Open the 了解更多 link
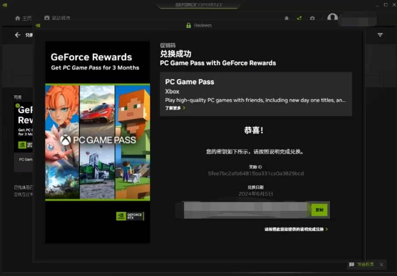Viewport: 397px width, 276px height. pyautogui.click(x=173, y=108)
